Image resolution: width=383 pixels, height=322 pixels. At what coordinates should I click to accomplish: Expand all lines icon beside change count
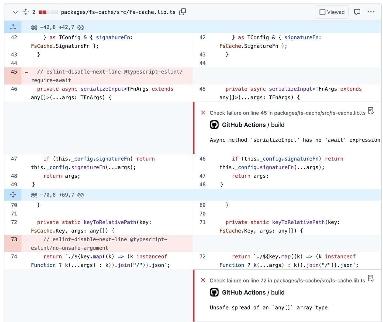pos(26,12)
